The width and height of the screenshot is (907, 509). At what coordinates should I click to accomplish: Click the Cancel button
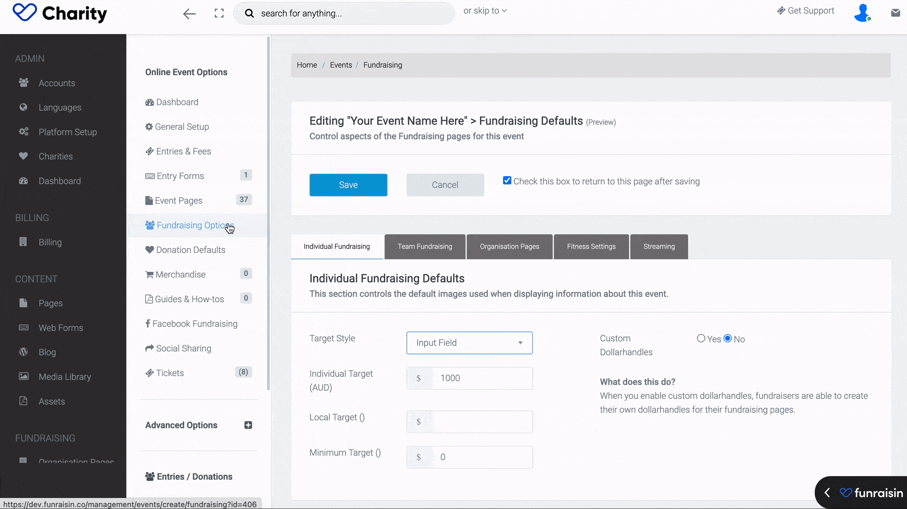click(x=445, y=185)
